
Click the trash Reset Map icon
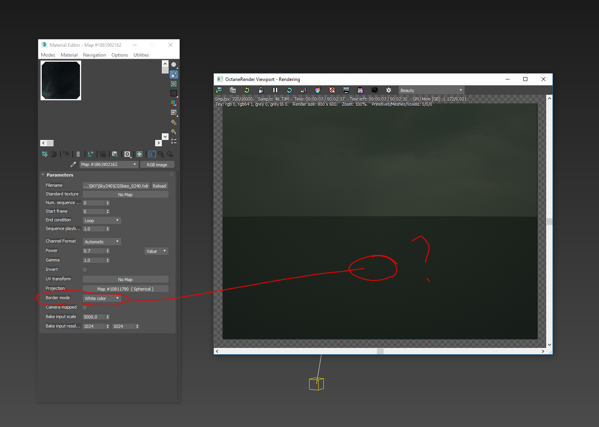(78, 154)
